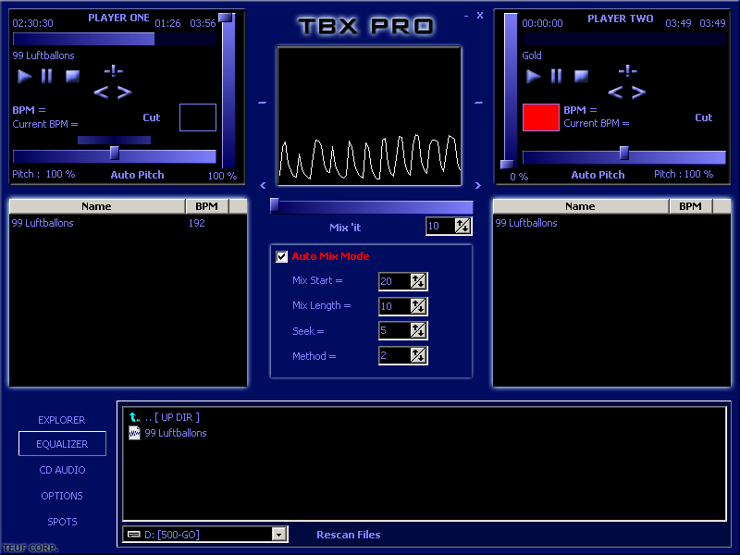Click the Mix 'it button
Image resolution: width=740 pixels, height=555 pixels.
click(345, 228)
